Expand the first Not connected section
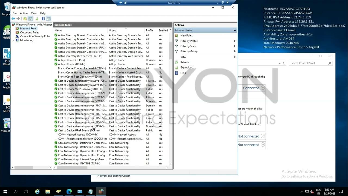This screenshot has width=348, height=196. (263, 136)
